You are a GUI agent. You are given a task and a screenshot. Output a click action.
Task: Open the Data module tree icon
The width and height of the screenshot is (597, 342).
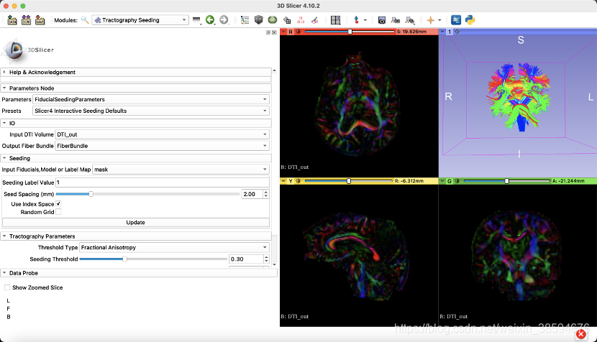245,20
